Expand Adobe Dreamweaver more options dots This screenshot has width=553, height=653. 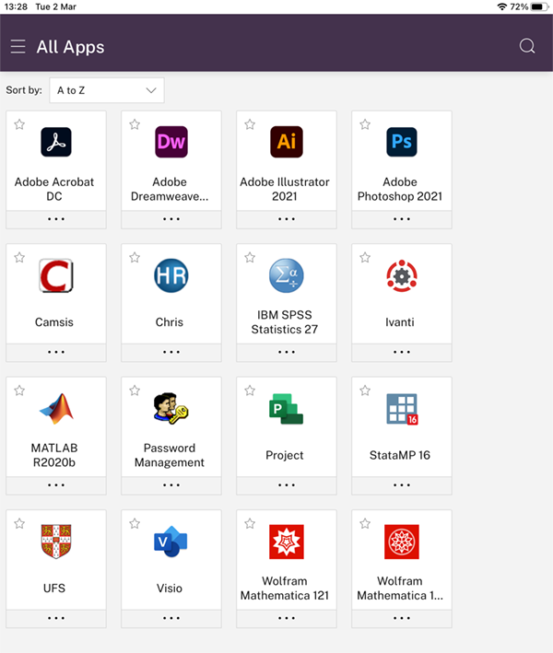[x=171, y=219]
